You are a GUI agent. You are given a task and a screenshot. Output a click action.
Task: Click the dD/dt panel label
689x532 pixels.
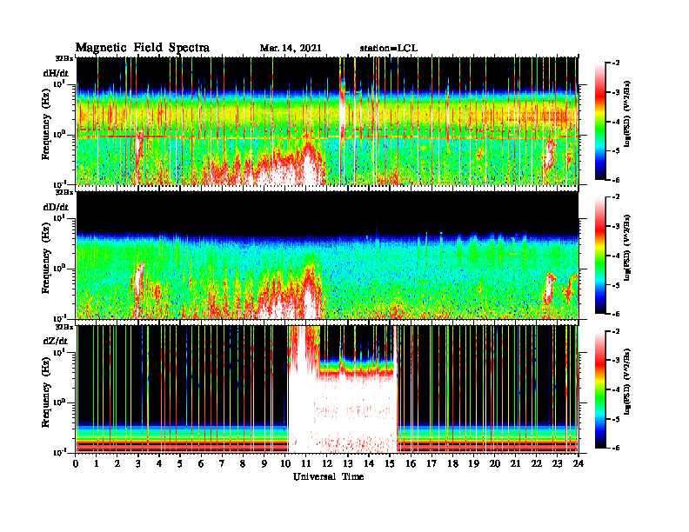[x=56, y=207]
